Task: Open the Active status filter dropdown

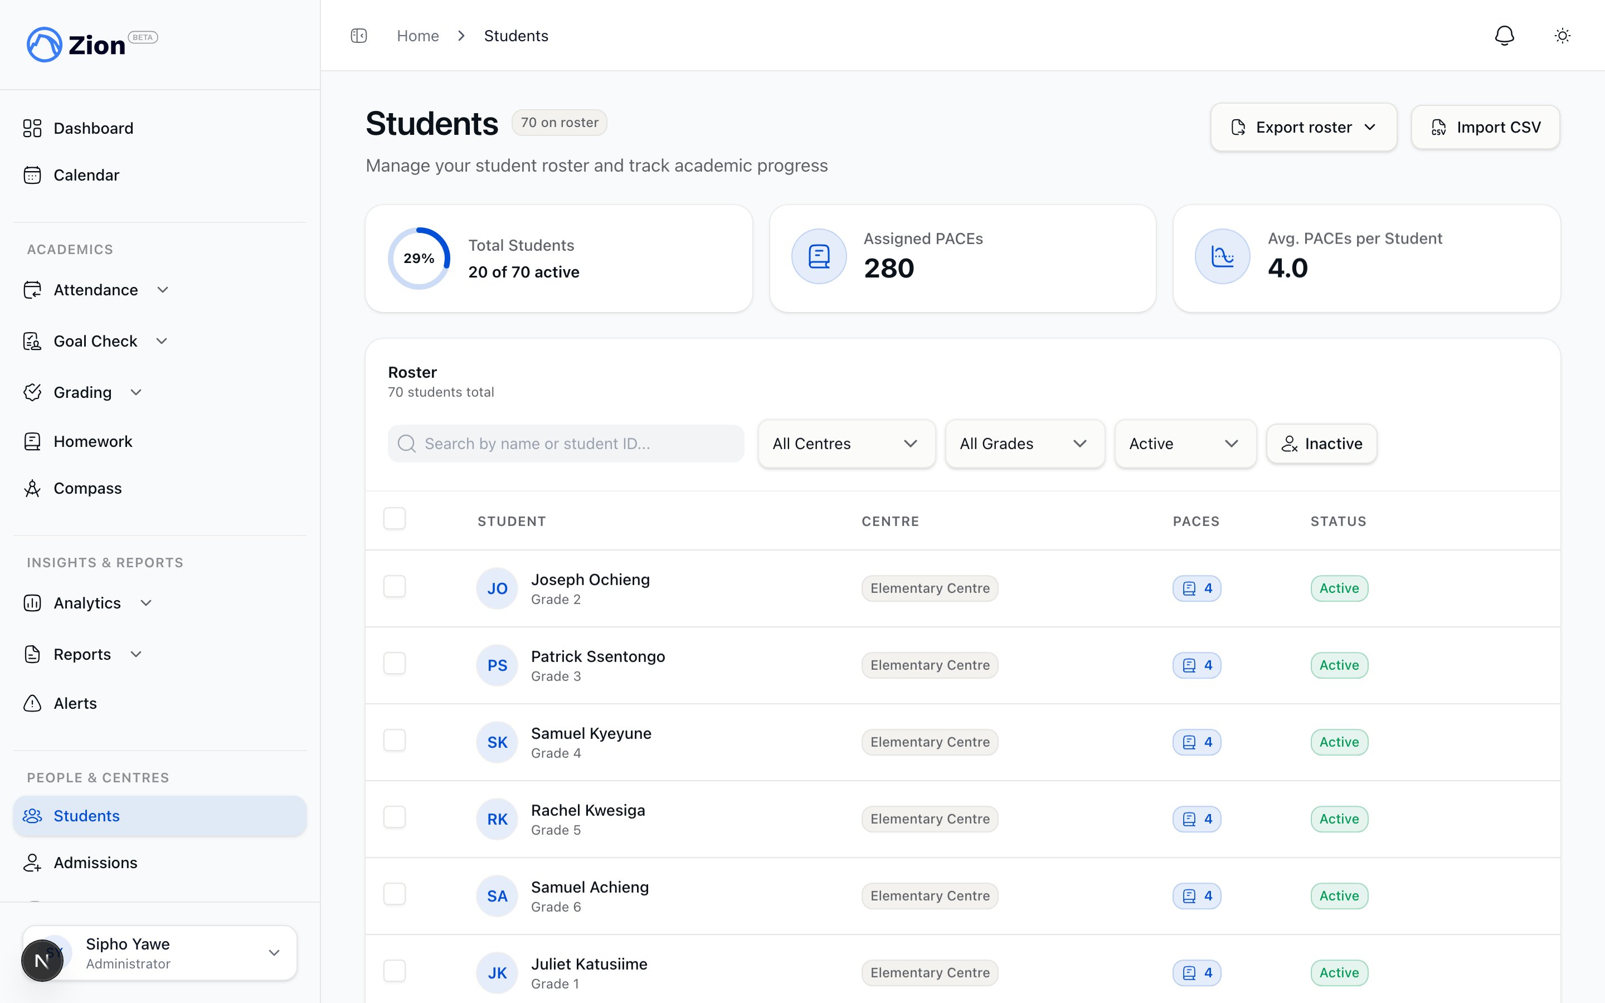Action: tap(1185, 444)
